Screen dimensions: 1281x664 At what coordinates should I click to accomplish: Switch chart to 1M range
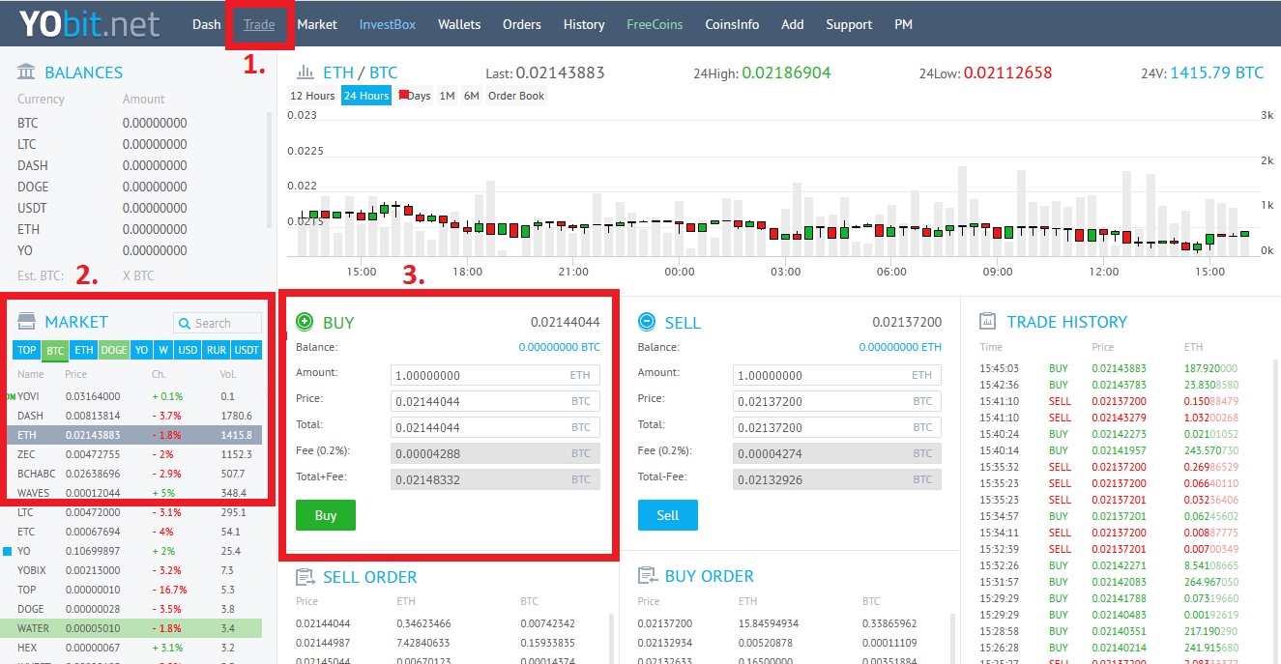[x=447, y=96]
